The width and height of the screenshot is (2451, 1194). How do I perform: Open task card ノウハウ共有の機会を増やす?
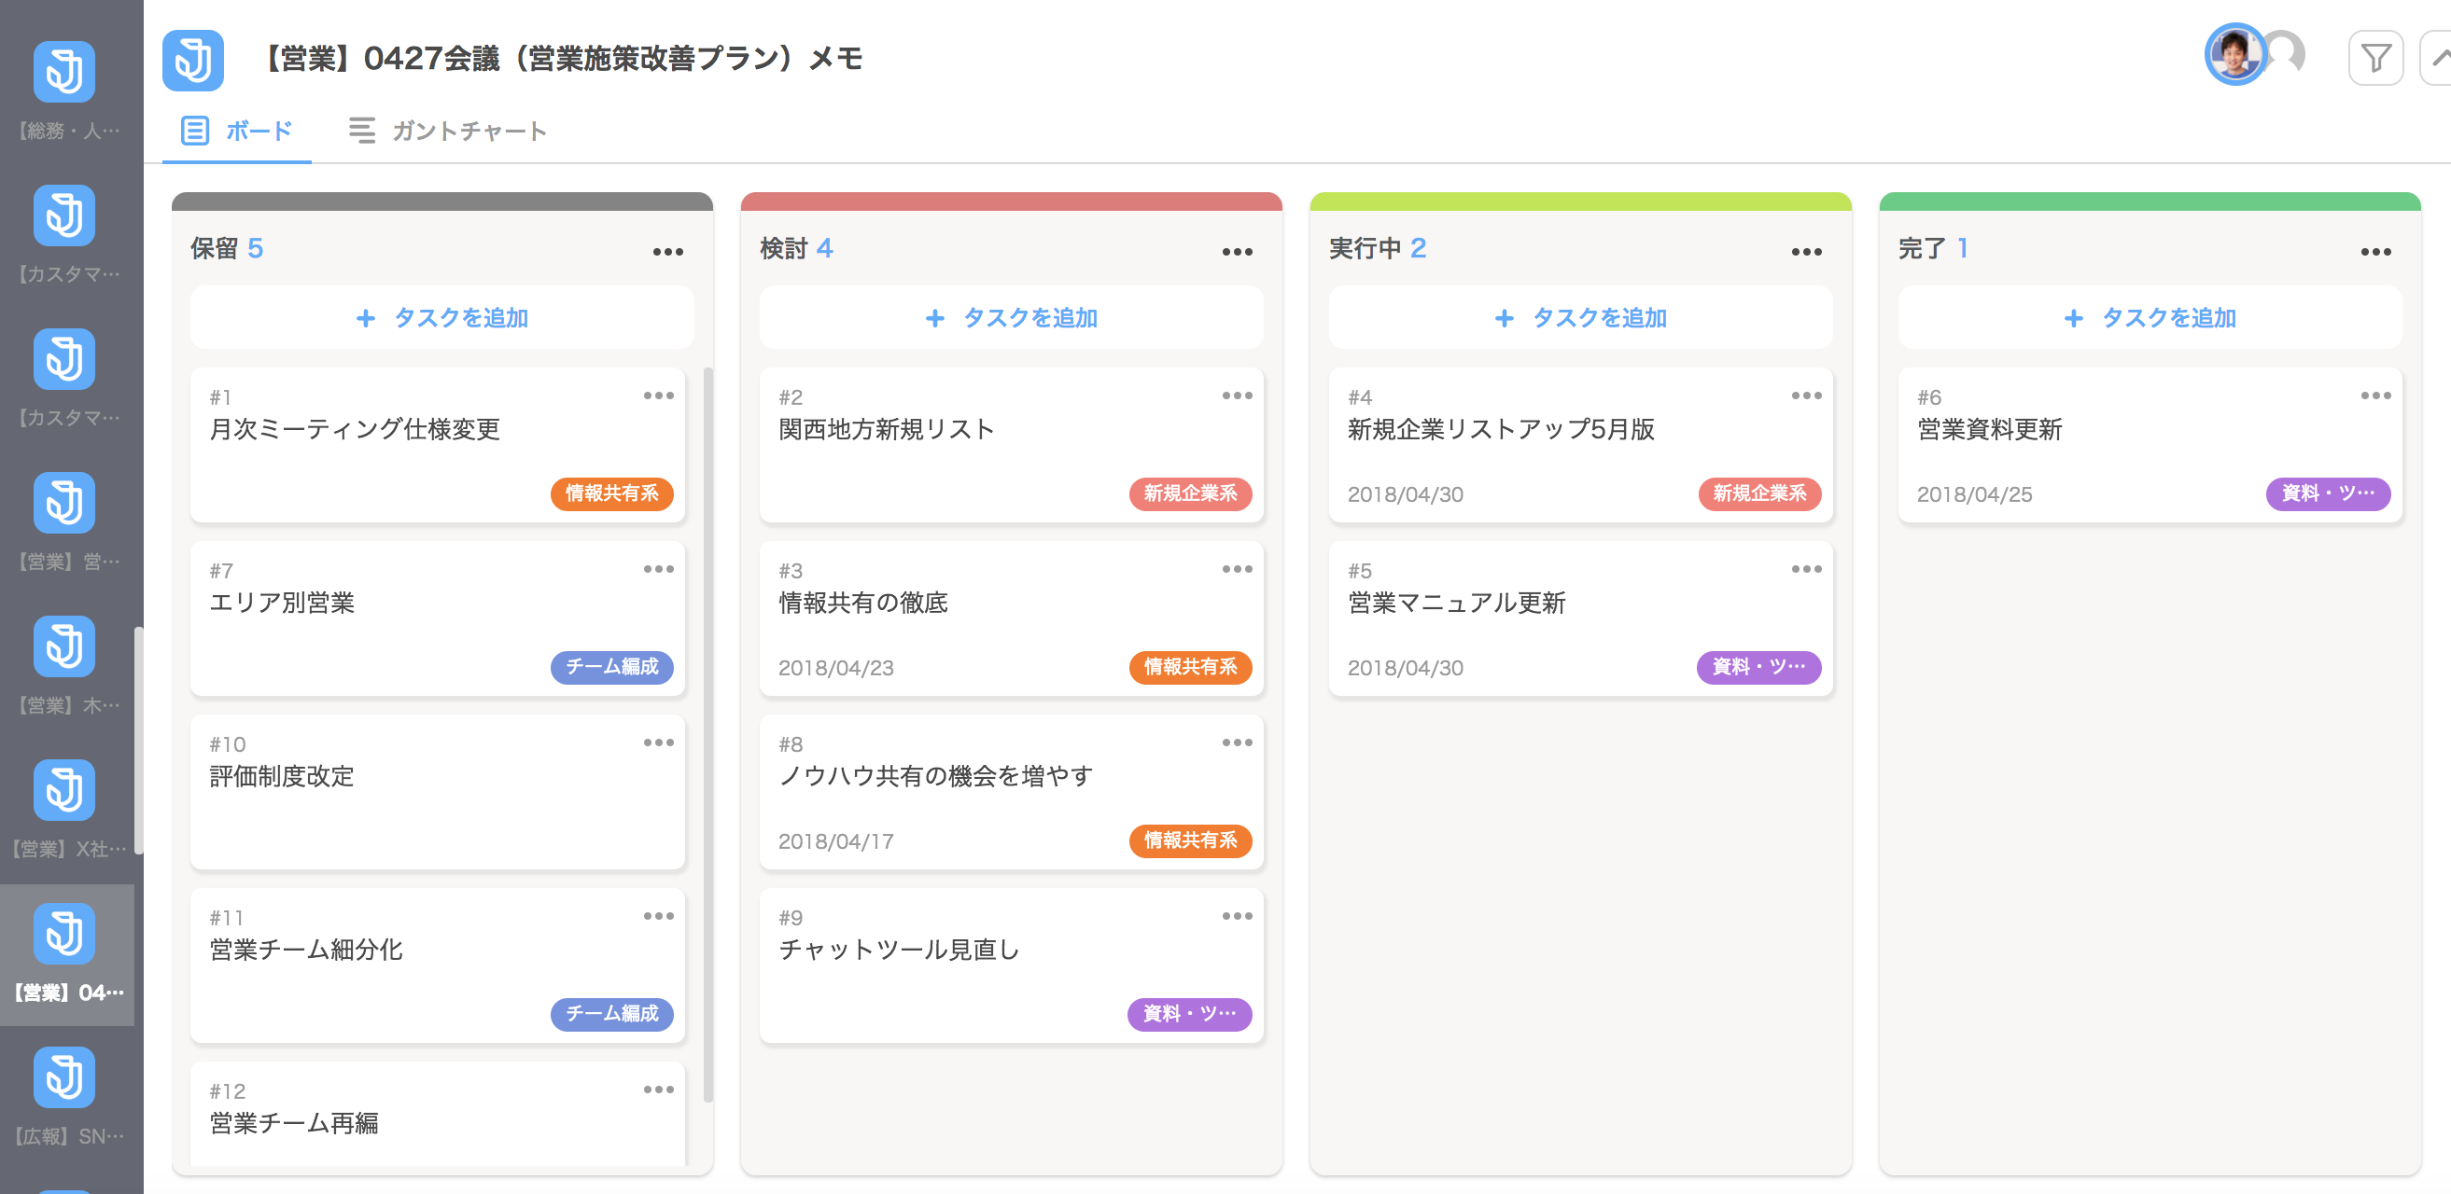(1012, 792)
